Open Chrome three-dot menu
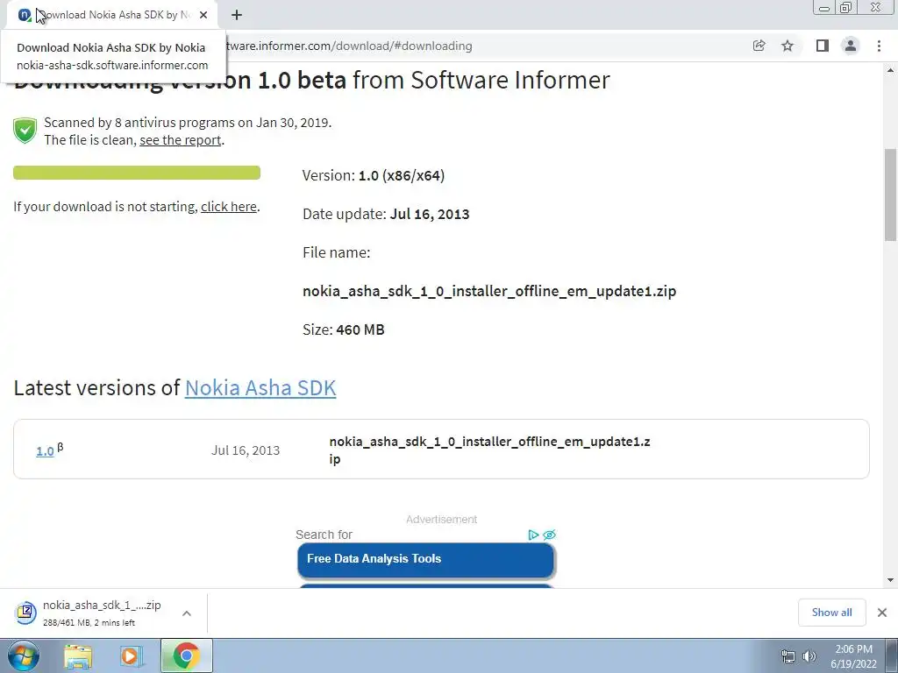 [879, 46]
